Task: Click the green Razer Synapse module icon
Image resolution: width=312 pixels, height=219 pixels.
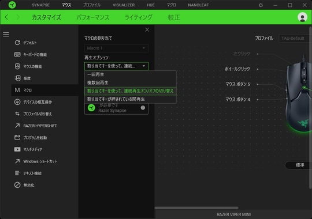Action: 91,108
